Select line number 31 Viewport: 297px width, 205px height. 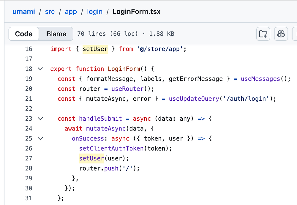point(29,198)
